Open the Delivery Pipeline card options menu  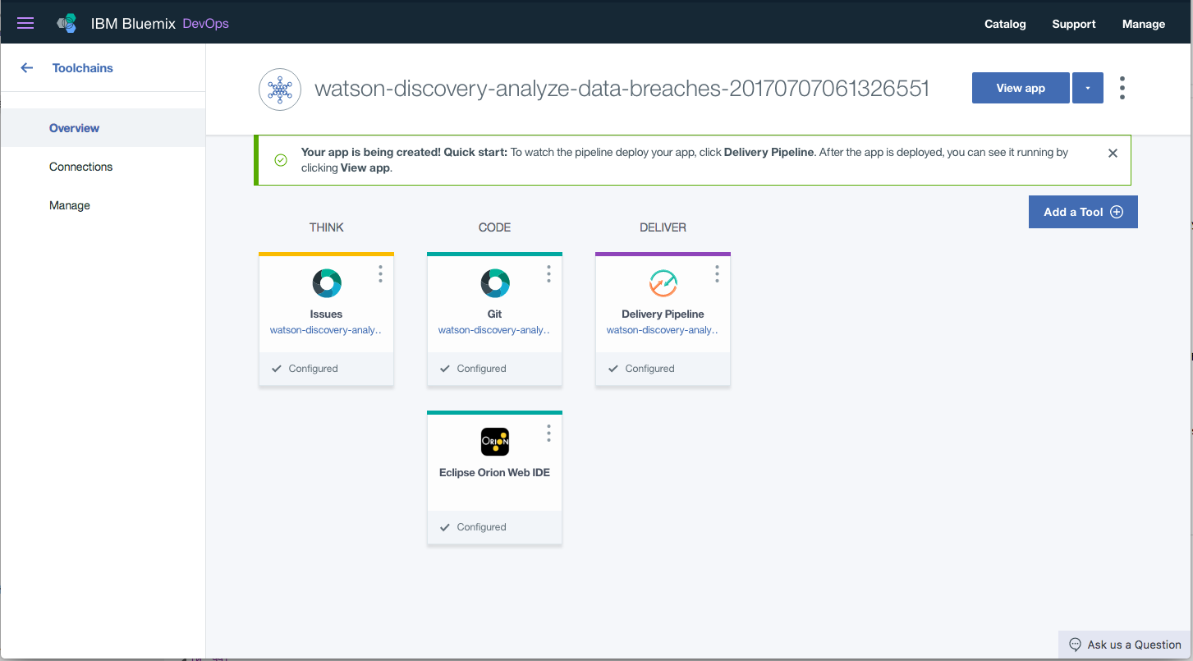pyautogui.click(x=717, y=273)
